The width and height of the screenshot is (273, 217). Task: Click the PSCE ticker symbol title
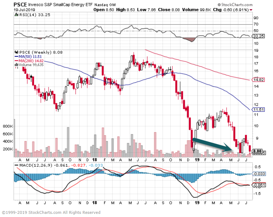click(20, 5)
